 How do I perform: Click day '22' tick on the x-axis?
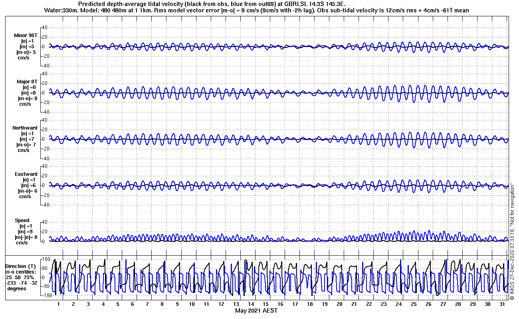click(369, 304)
